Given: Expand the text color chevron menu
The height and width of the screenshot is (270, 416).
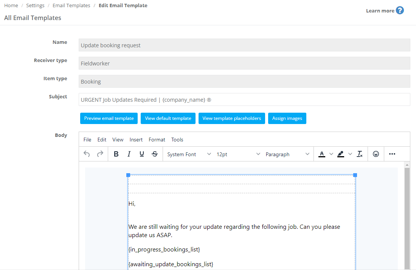Looking at the screenshot, I should [331, 154].
